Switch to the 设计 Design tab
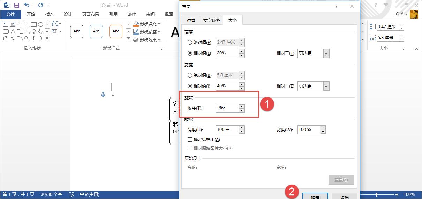This screenshot has height=199, width=422. pyautogui.click(x=68, y=14)
